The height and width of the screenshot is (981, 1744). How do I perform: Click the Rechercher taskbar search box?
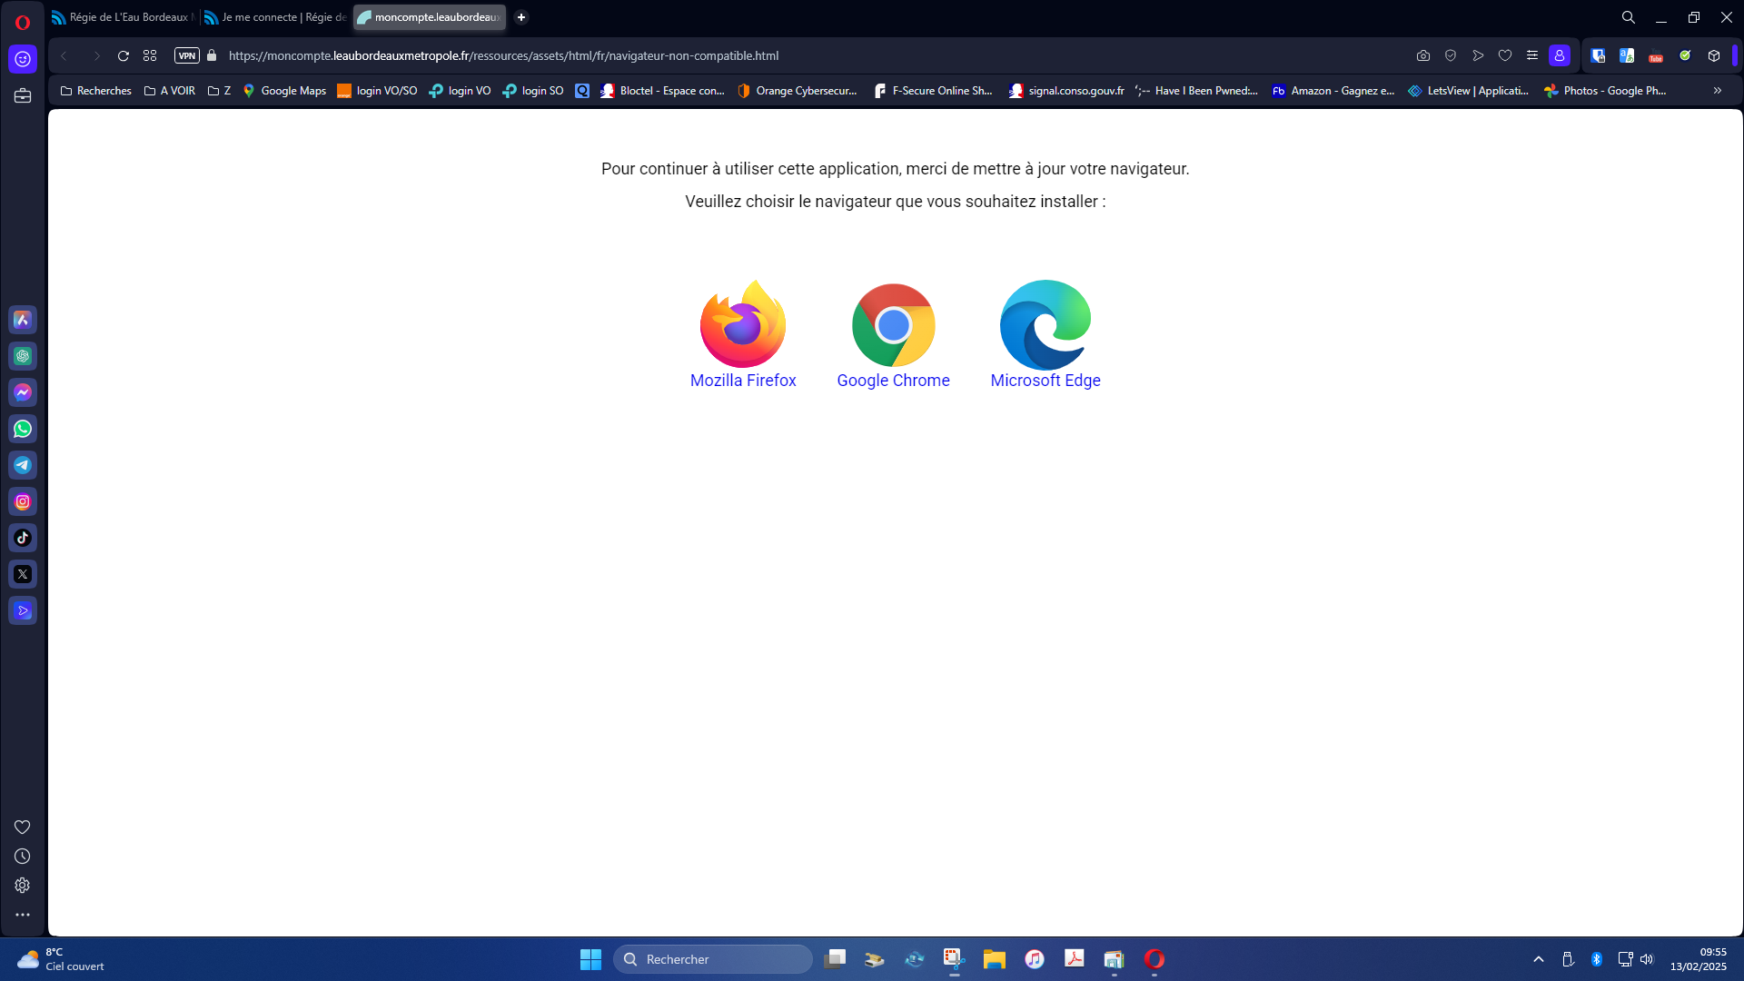713,959
